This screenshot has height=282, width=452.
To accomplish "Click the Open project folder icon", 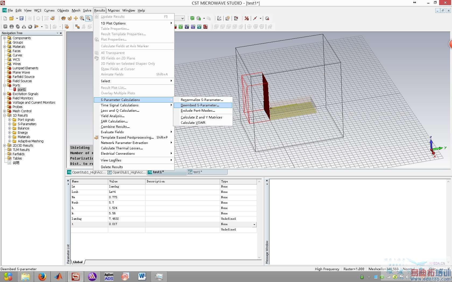I will pyautogui.click(x=11, y=18).
